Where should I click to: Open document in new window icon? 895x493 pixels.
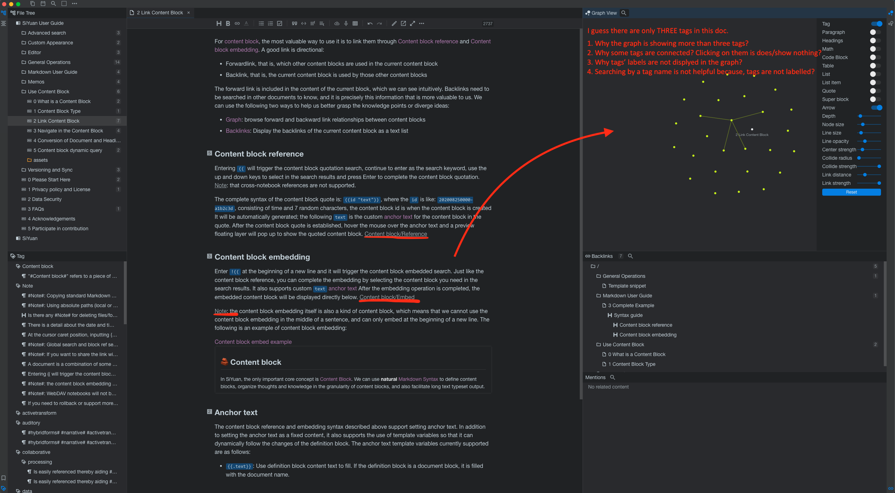point(403,23)
